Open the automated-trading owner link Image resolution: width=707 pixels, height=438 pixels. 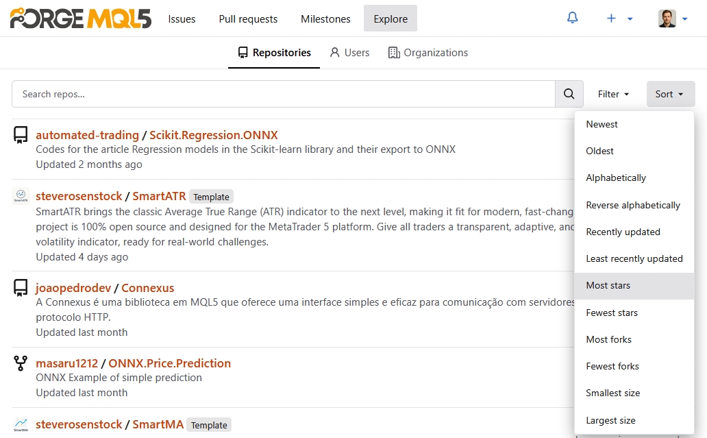coord(88,135)
